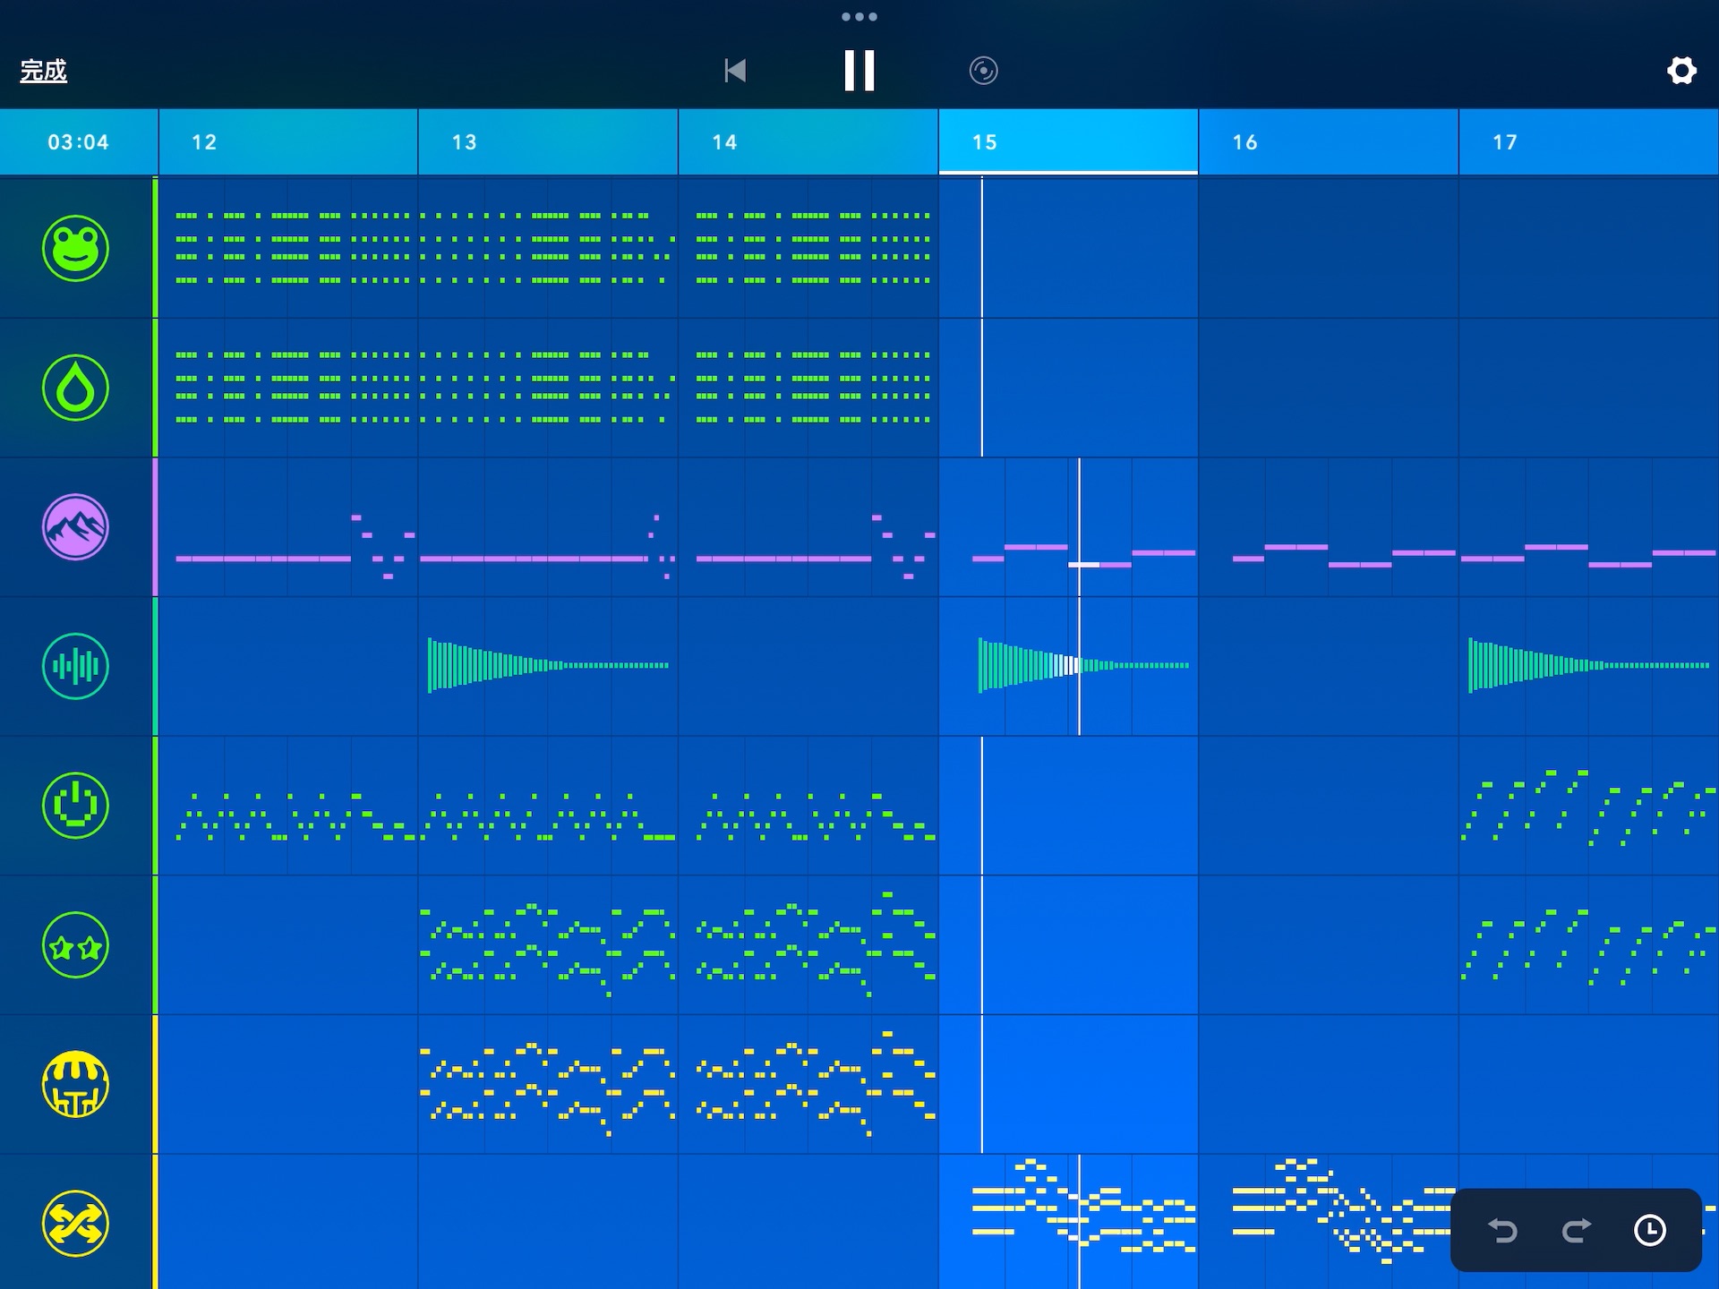Select the frog instrument track
Image resolution: width=1719 pixels, height=1289 pixels.
pyautogui.click(x=76, y=249)
